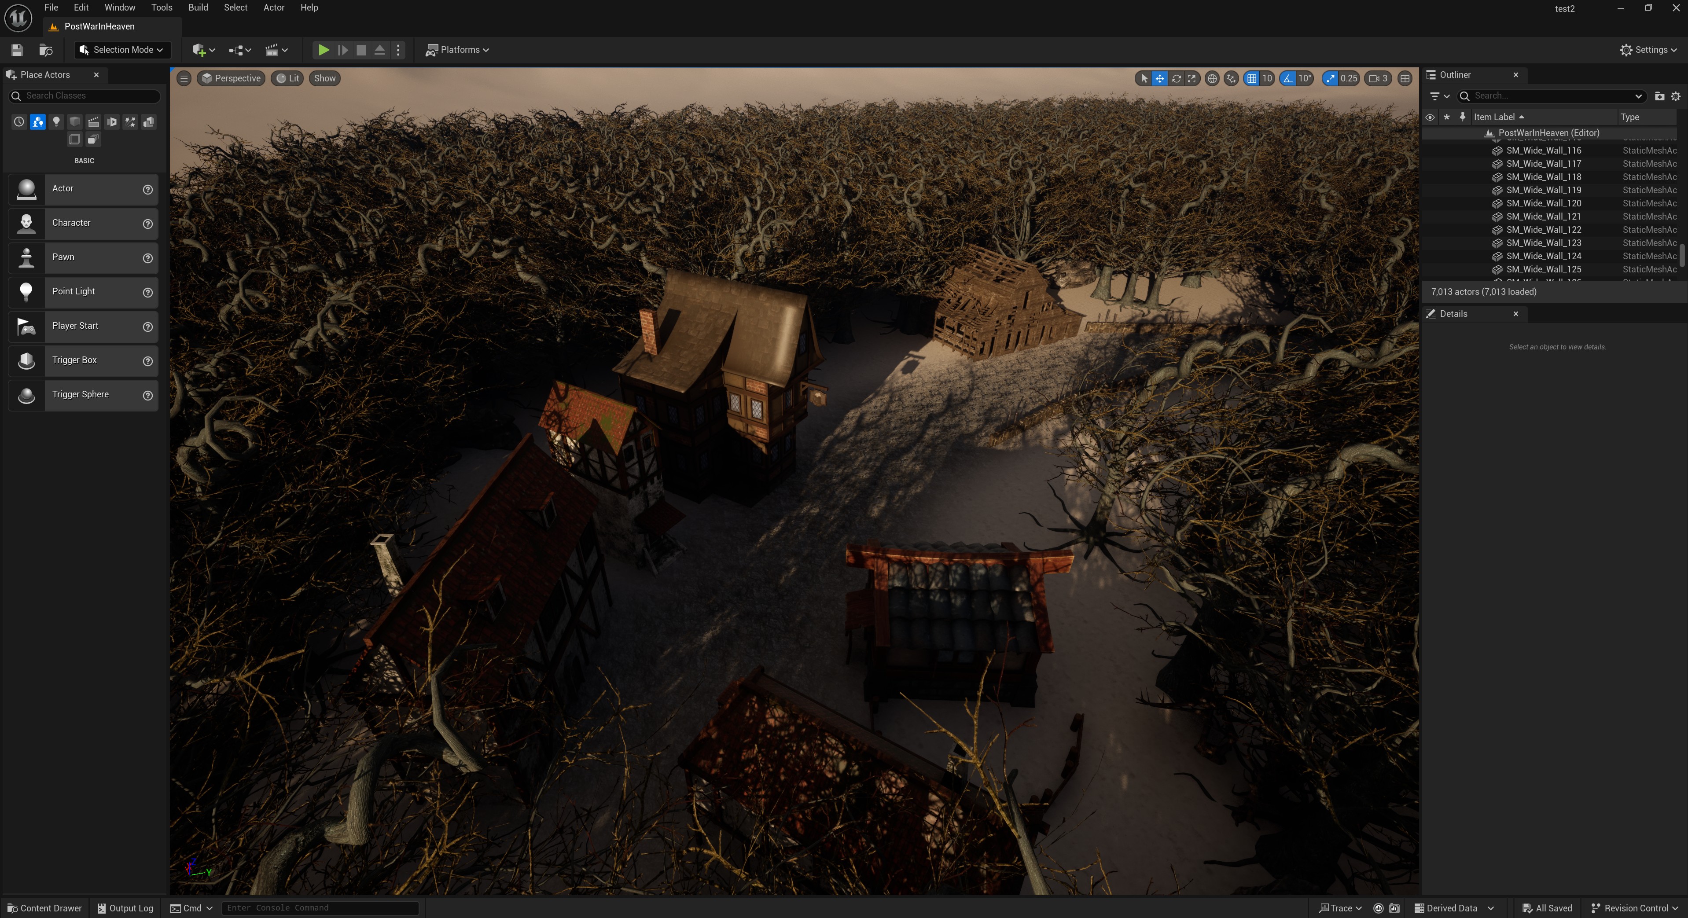The image size is (1688, 918).
Task: Click the Play in editor button
Action: pyautogui.click(x=323, y=50)
